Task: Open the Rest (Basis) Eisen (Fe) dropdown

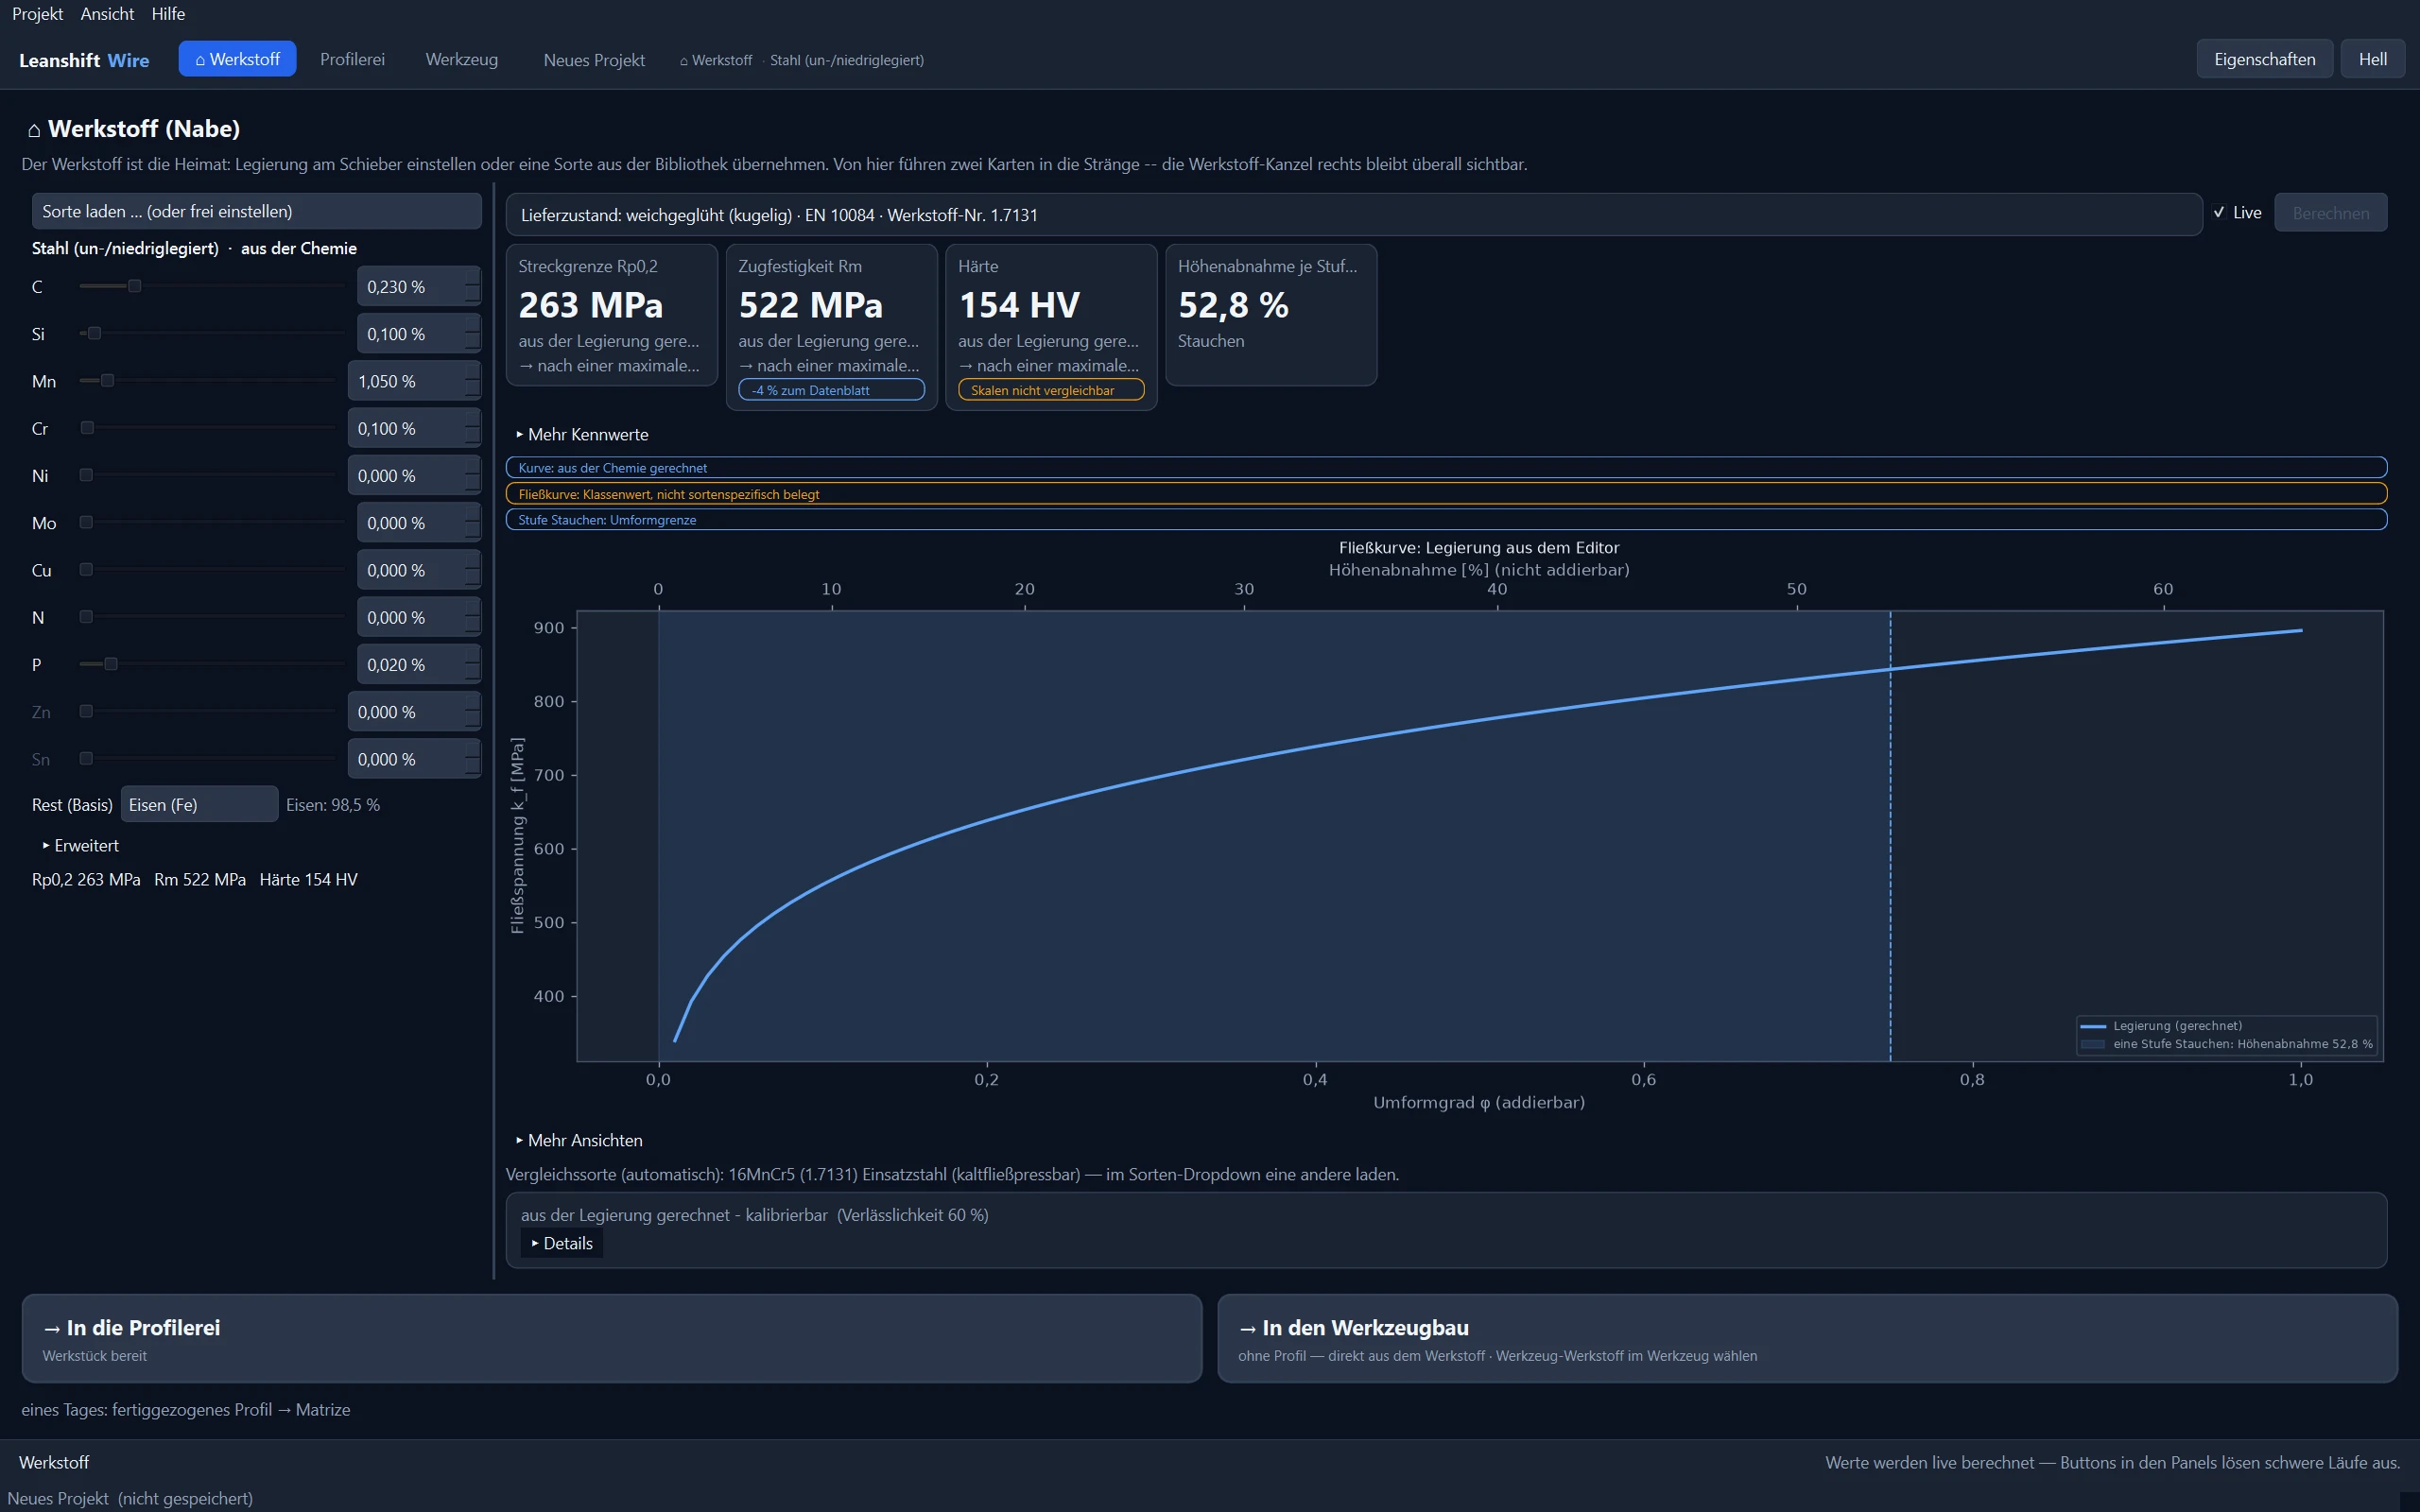Action: 199,804
